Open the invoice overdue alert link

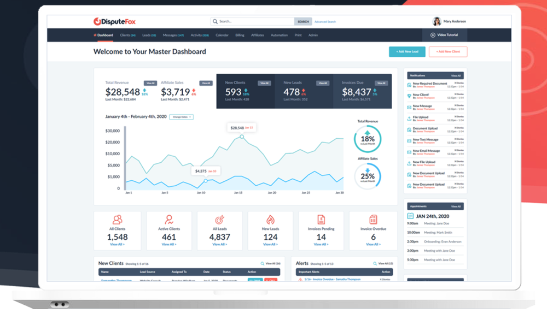coord(332,279)
